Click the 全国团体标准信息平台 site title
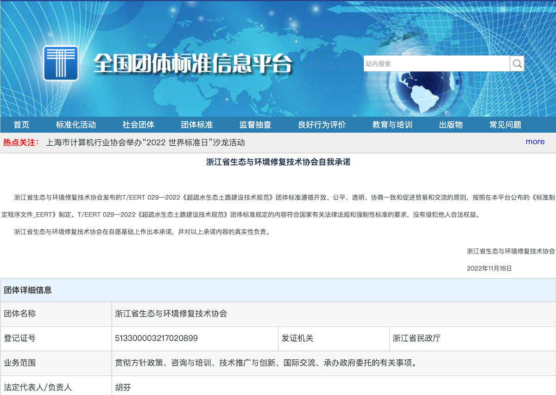This screenshot has width=556, height=395. [x=193, y=63]
